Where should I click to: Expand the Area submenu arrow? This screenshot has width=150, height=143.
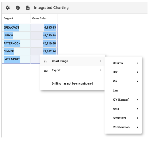(137, 109)
